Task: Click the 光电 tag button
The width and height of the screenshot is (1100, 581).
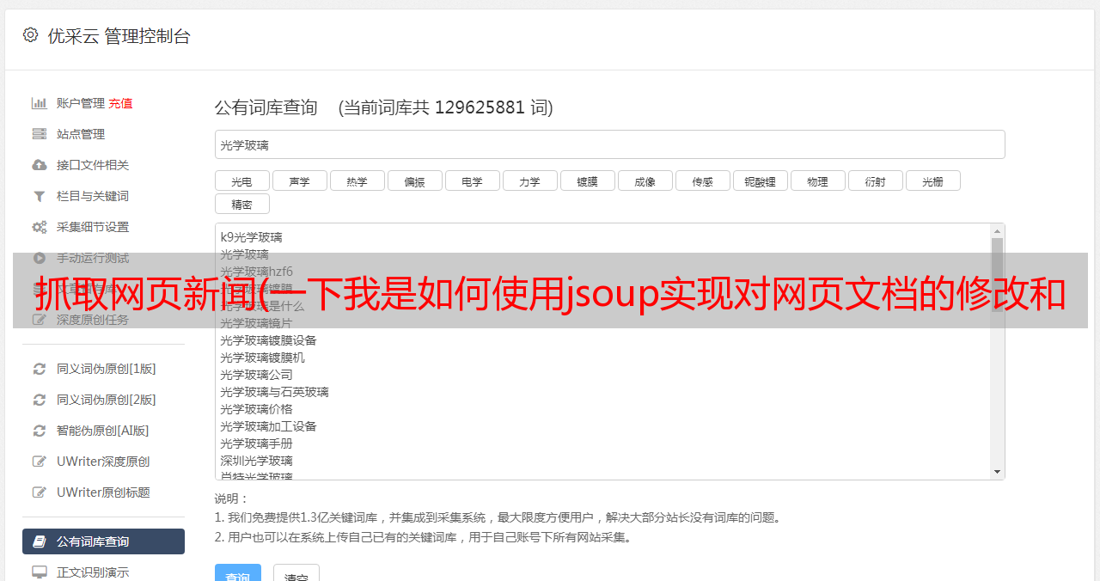Action: [x=241, y=181]
